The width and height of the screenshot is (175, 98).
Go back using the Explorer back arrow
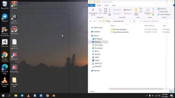(x=91, y=21)
